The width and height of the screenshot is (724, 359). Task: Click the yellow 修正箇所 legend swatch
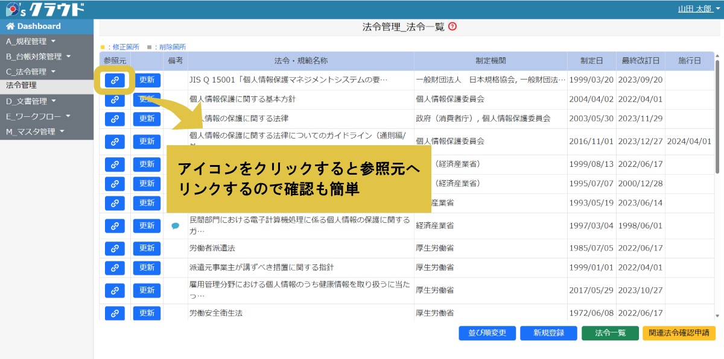coord(101,46)
